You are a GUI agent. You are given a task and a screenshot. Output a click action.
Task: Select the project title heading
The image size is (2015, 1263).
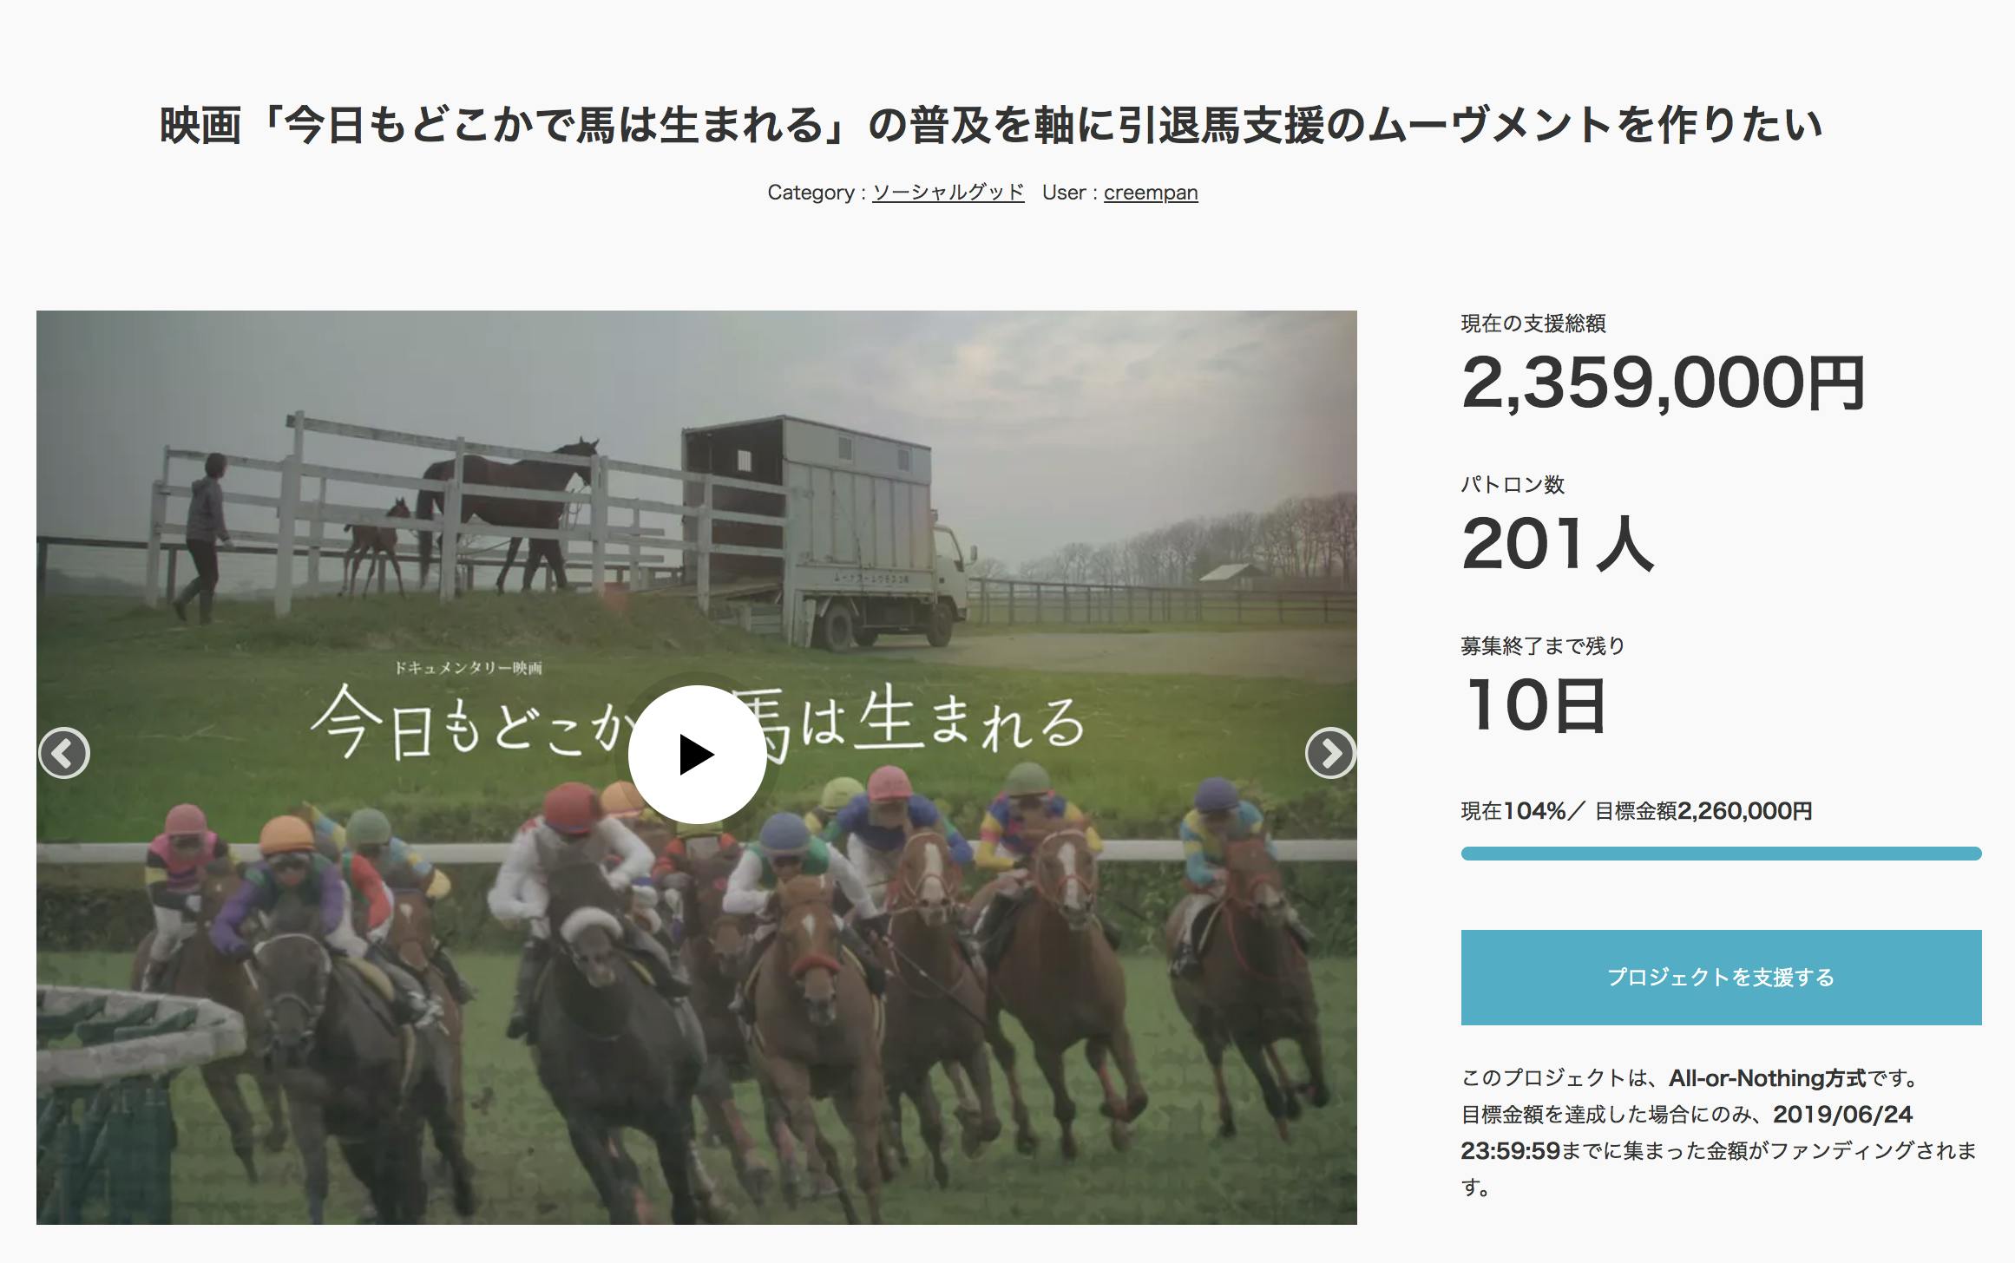click(x=990, y=125)
